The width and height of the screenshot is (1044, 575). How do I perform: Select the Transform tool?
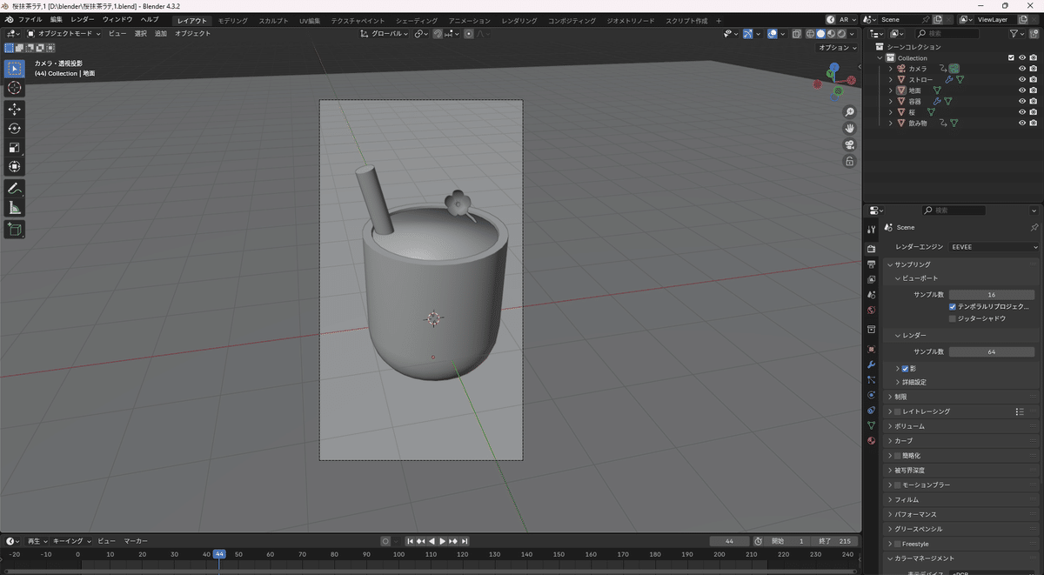click(x=15, y=166)
